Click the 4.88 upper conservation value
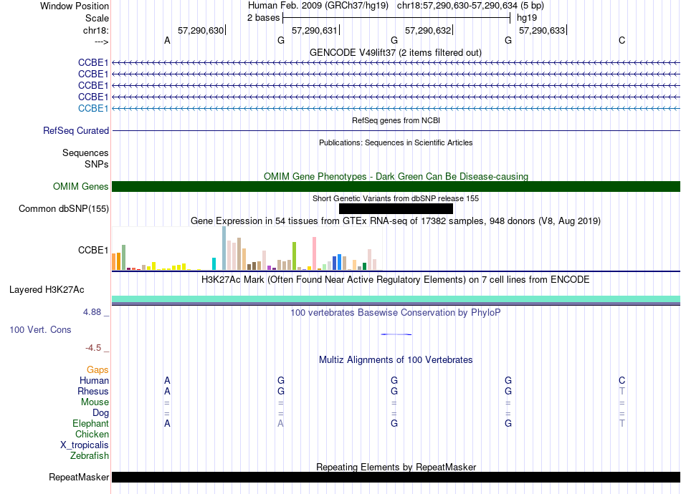The height and width of the screenshot is (494, 681). coord(92,312)
